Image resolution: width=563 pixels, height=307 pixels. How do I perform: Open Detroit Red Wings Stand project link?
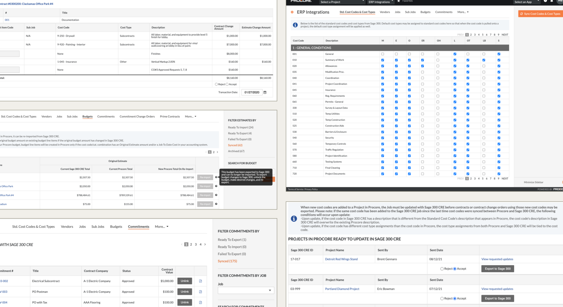pos(341,259)
